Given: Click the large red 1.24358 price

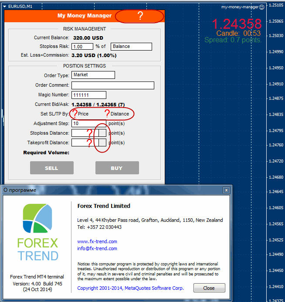Looking at the screenshot, I should (x=237, y=24).
